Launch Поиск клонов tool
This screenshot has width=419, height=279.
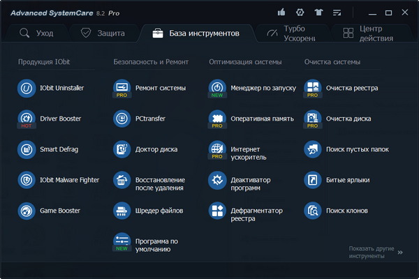[313, 211]
